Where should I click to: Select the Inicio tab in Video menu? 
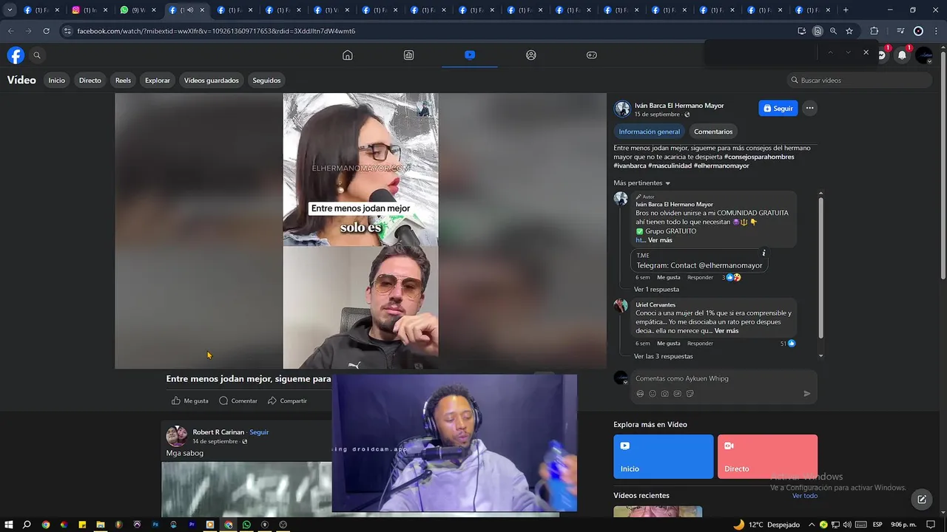click(57, 81)
